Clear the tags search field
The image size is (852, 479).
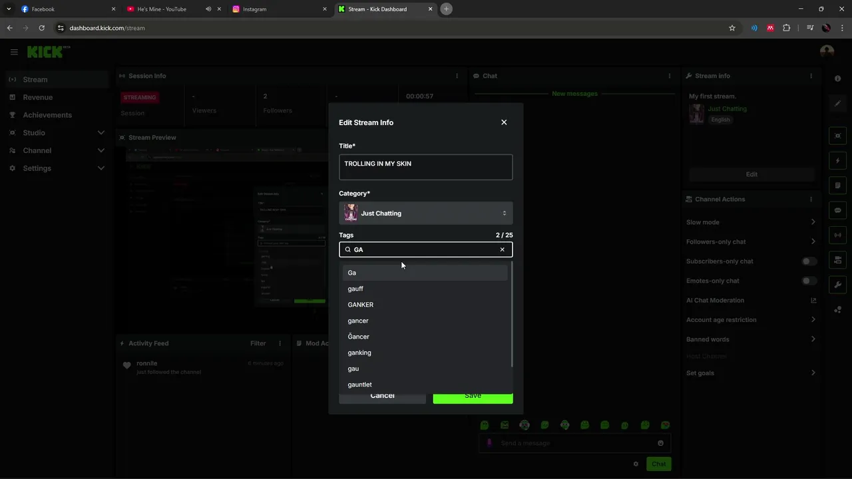[502, 249]
